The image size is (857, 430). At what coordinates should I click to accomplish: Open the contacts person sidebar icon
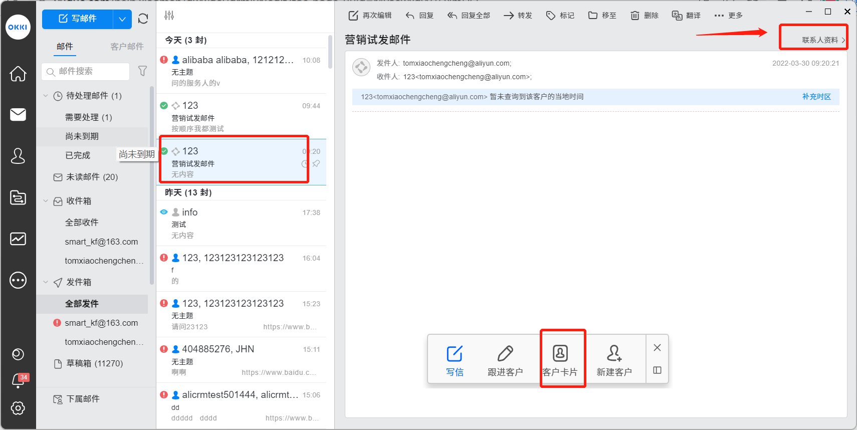[18, 156]
